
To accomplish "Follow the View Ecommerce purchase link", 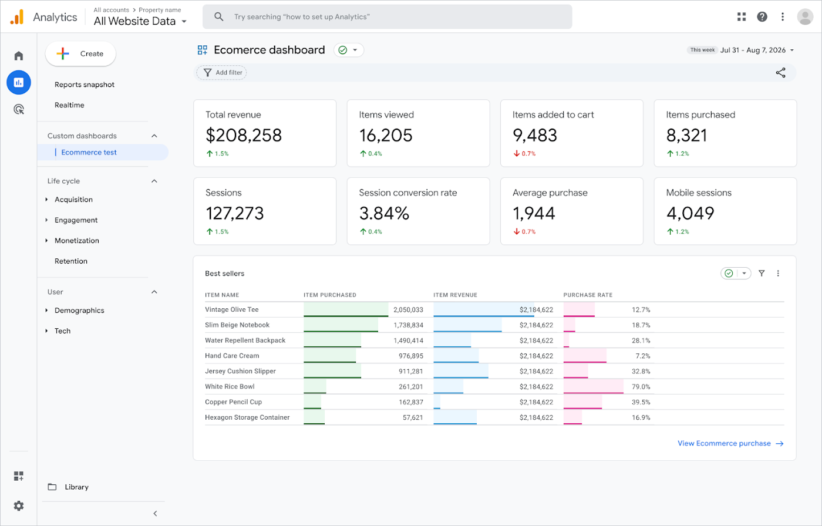I will pos(730,443).
